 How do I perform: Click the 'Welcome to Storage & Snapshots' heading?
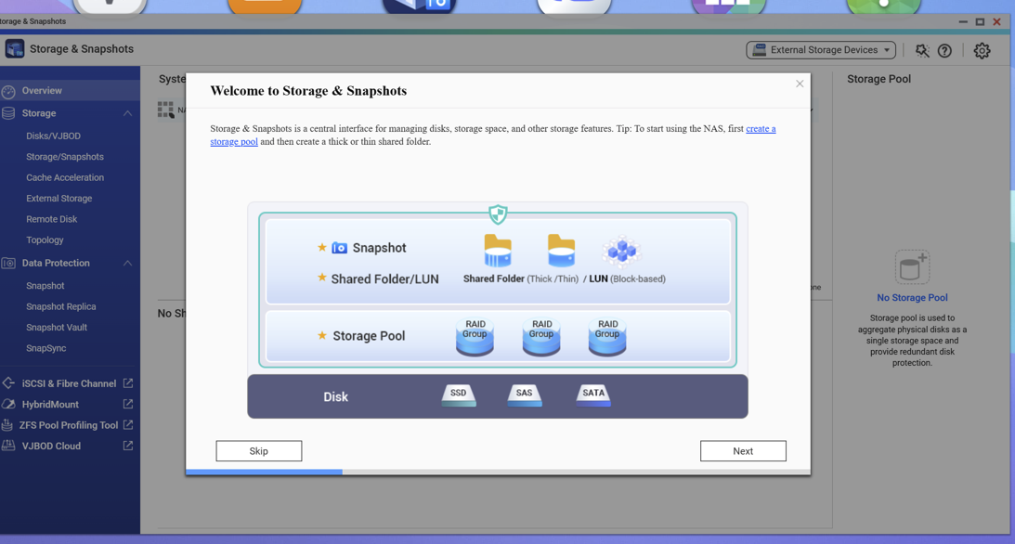point(308,91)
